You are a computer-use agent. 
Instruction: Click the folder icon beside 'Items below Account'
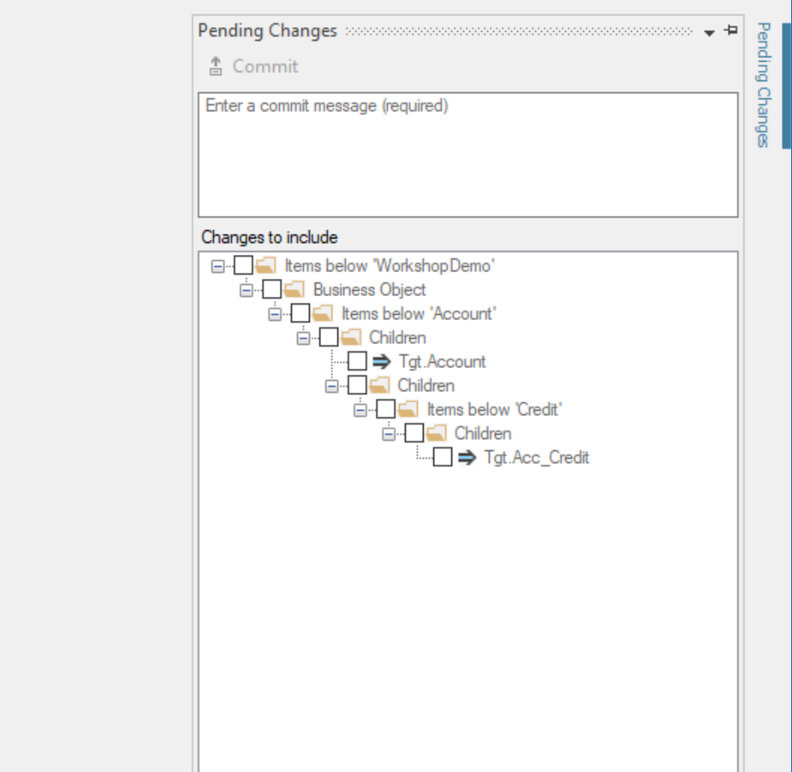(x=322, y=313)
